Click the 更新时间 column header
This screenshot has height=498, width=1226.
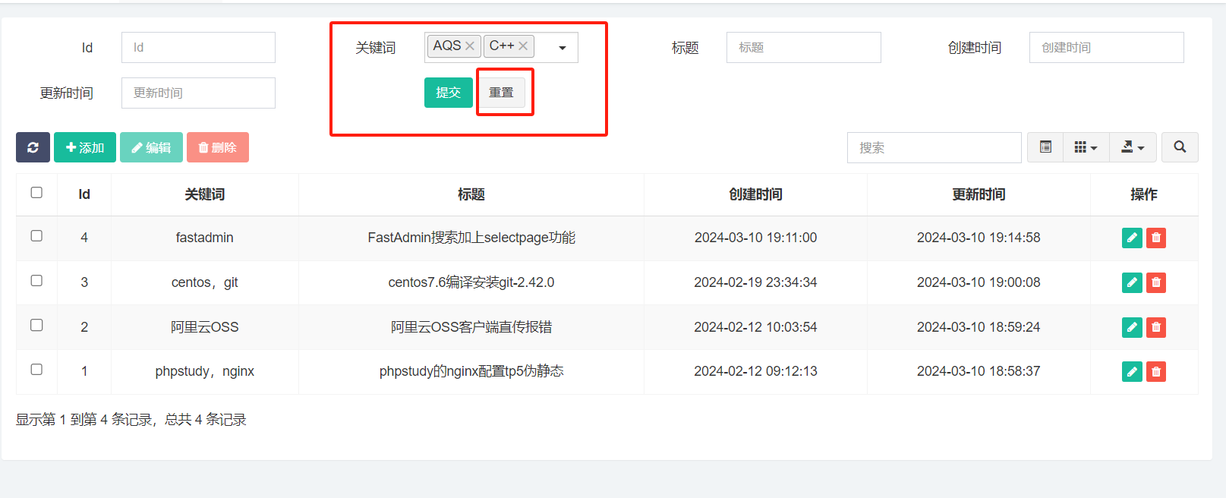[979, 194]
